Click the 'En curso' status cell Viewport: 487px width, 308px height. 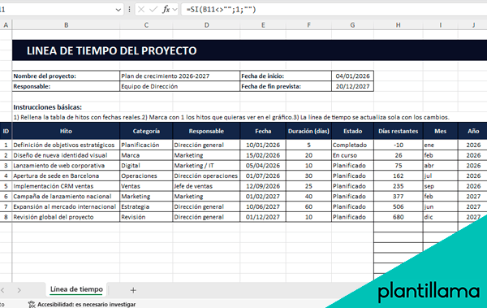(352, 155)
